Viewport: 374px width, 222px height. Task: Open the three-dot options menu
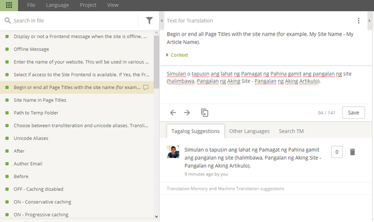pos(358,21)
